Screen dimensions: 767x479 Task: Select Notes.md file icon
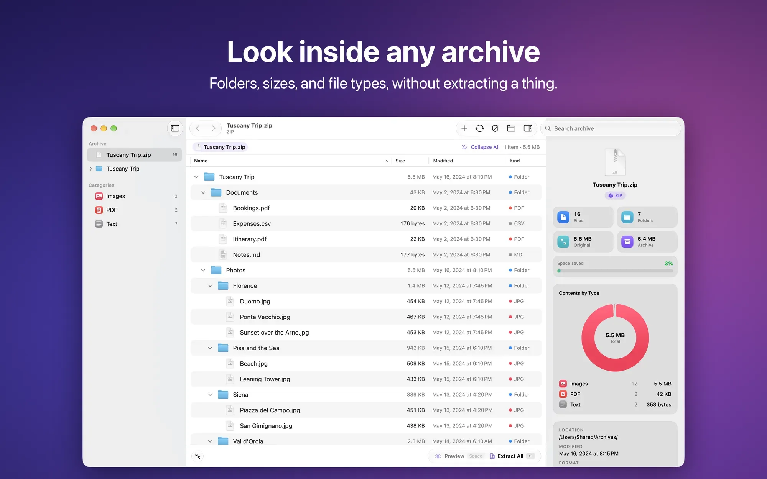(223, 254)
